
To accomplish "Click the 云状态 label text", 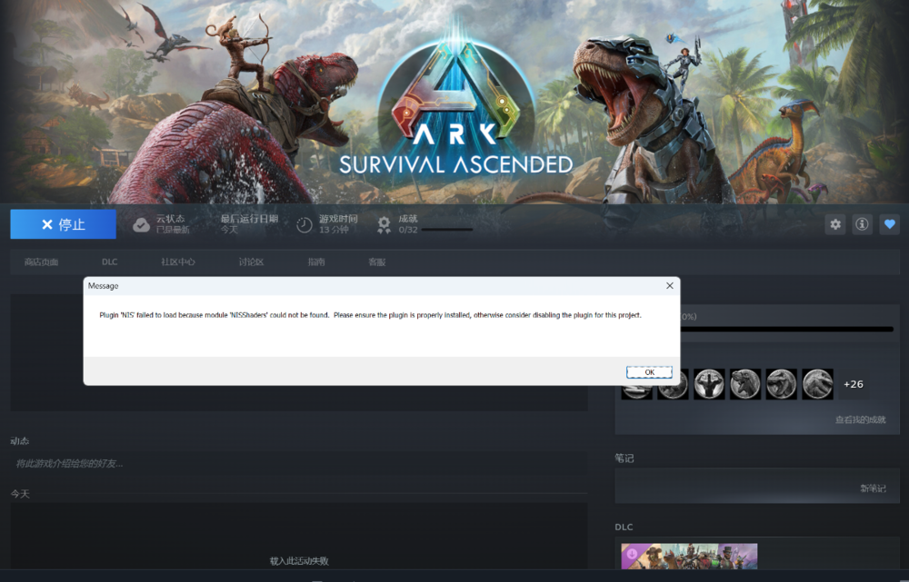I will click(x=171, y=219).
